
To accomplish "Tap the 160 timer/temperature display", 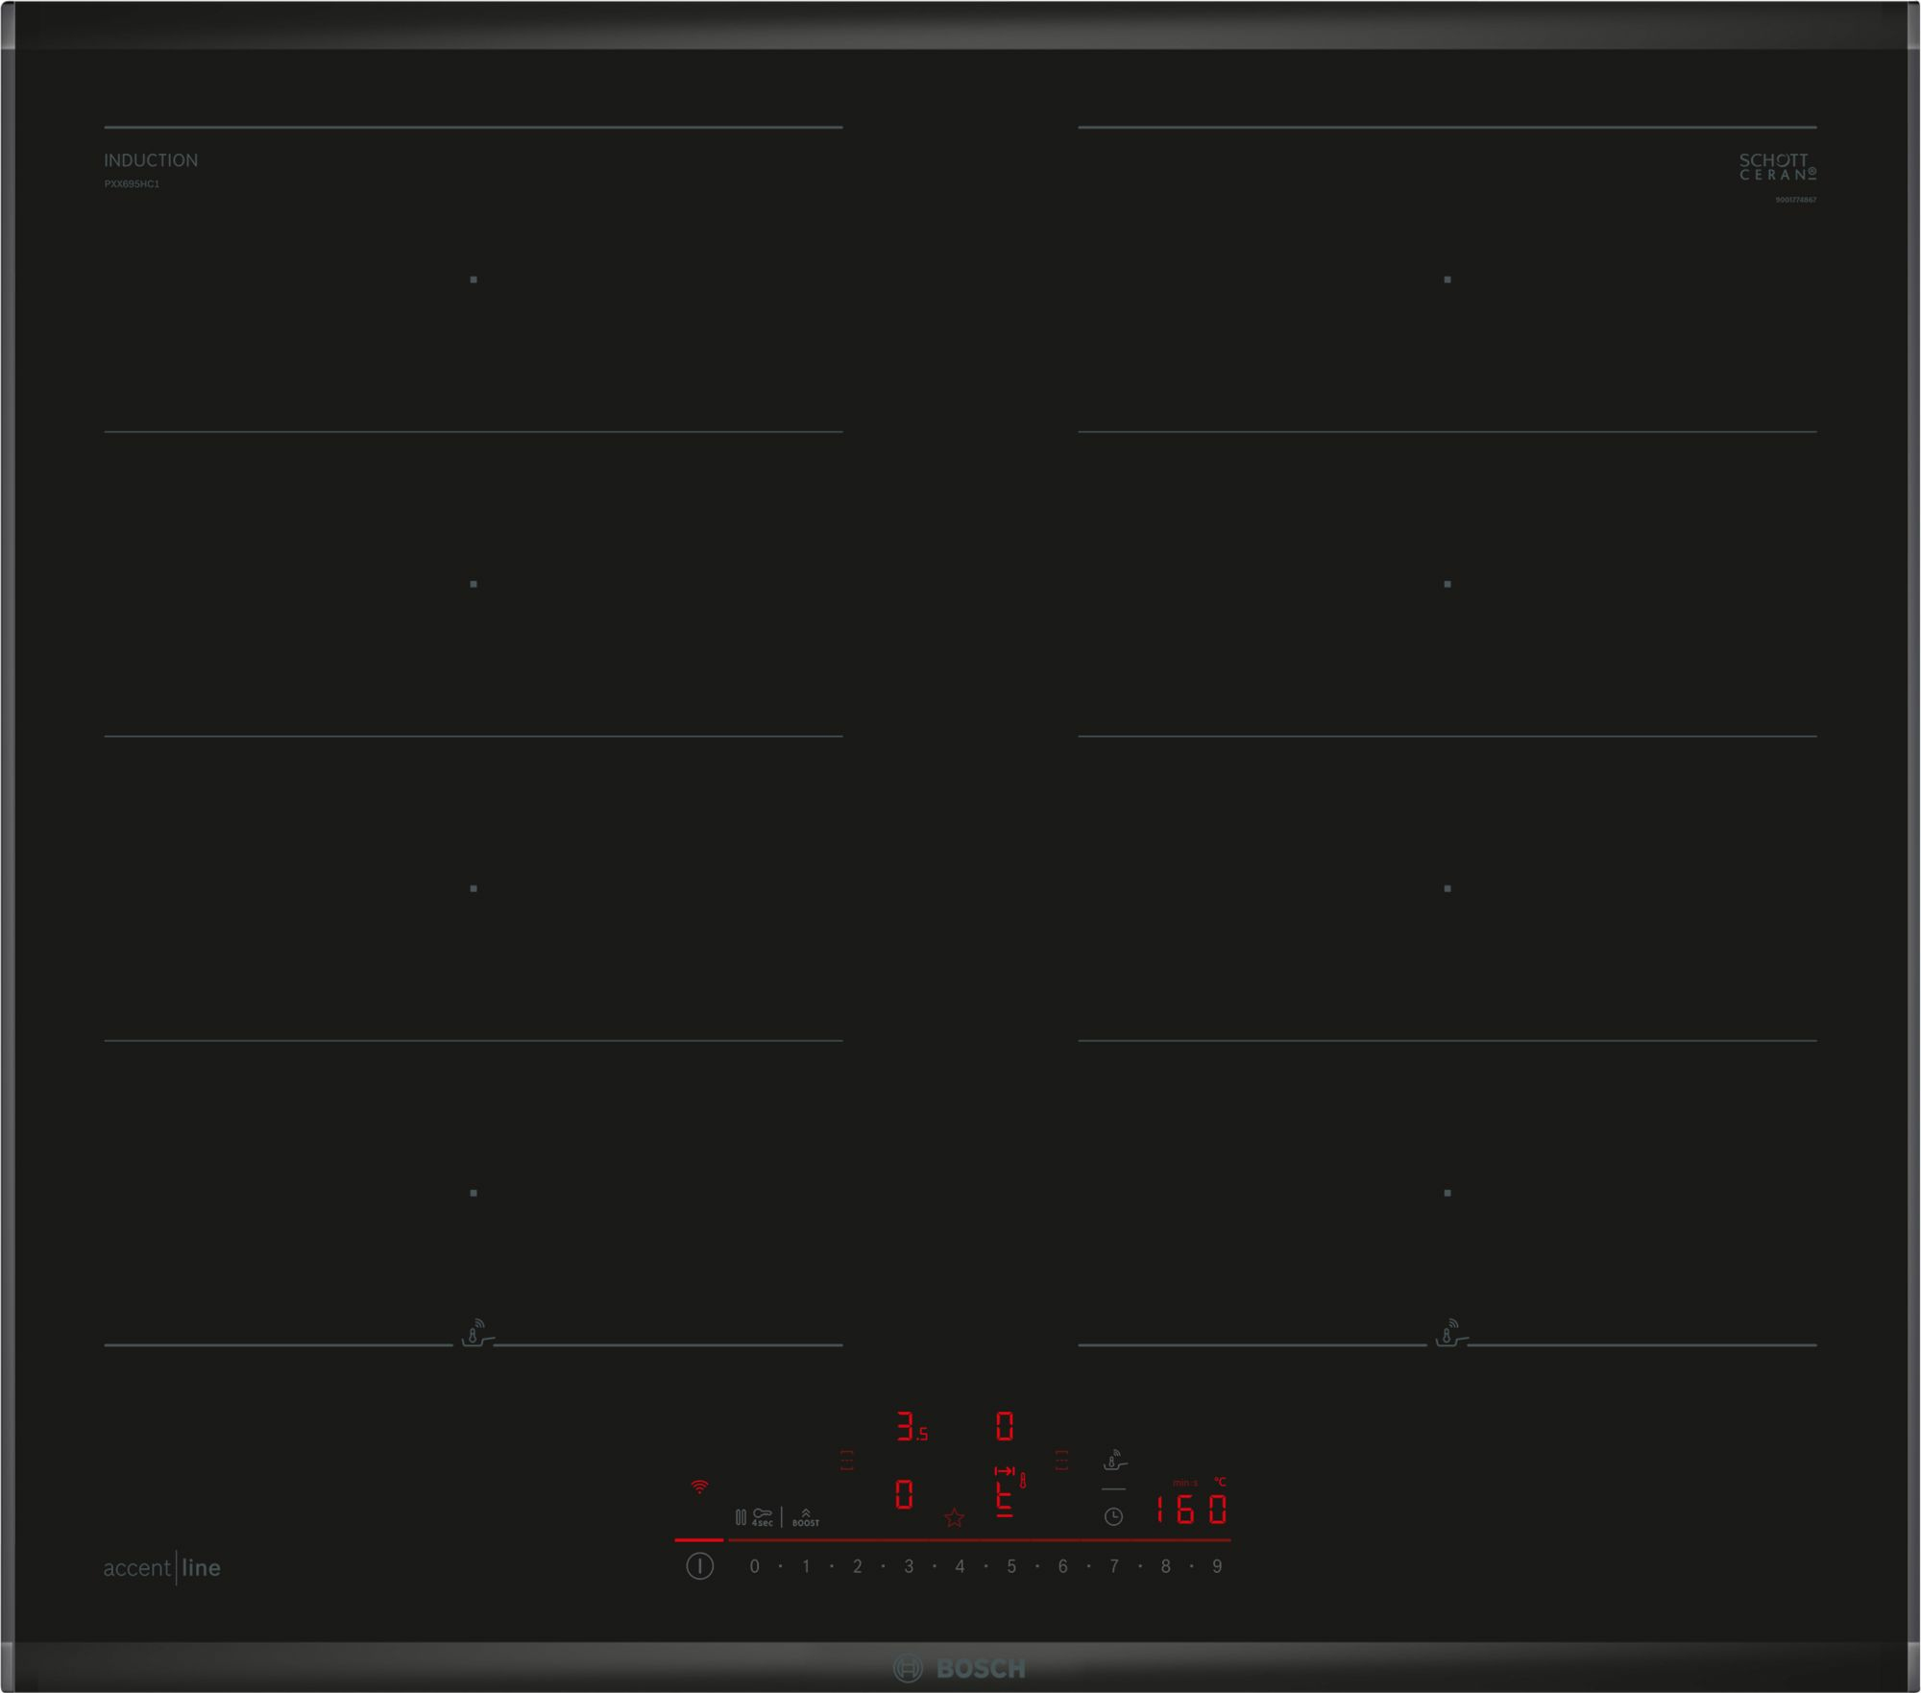I will (x=1191, y=1510).
